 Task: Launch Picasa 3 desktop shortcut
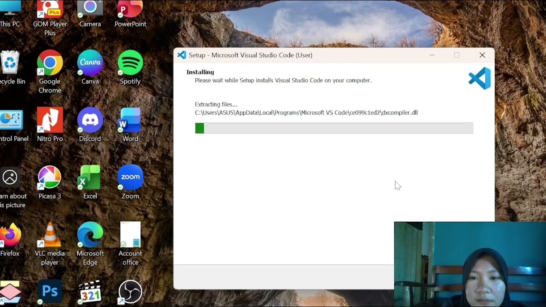click(x=50, y=182)
